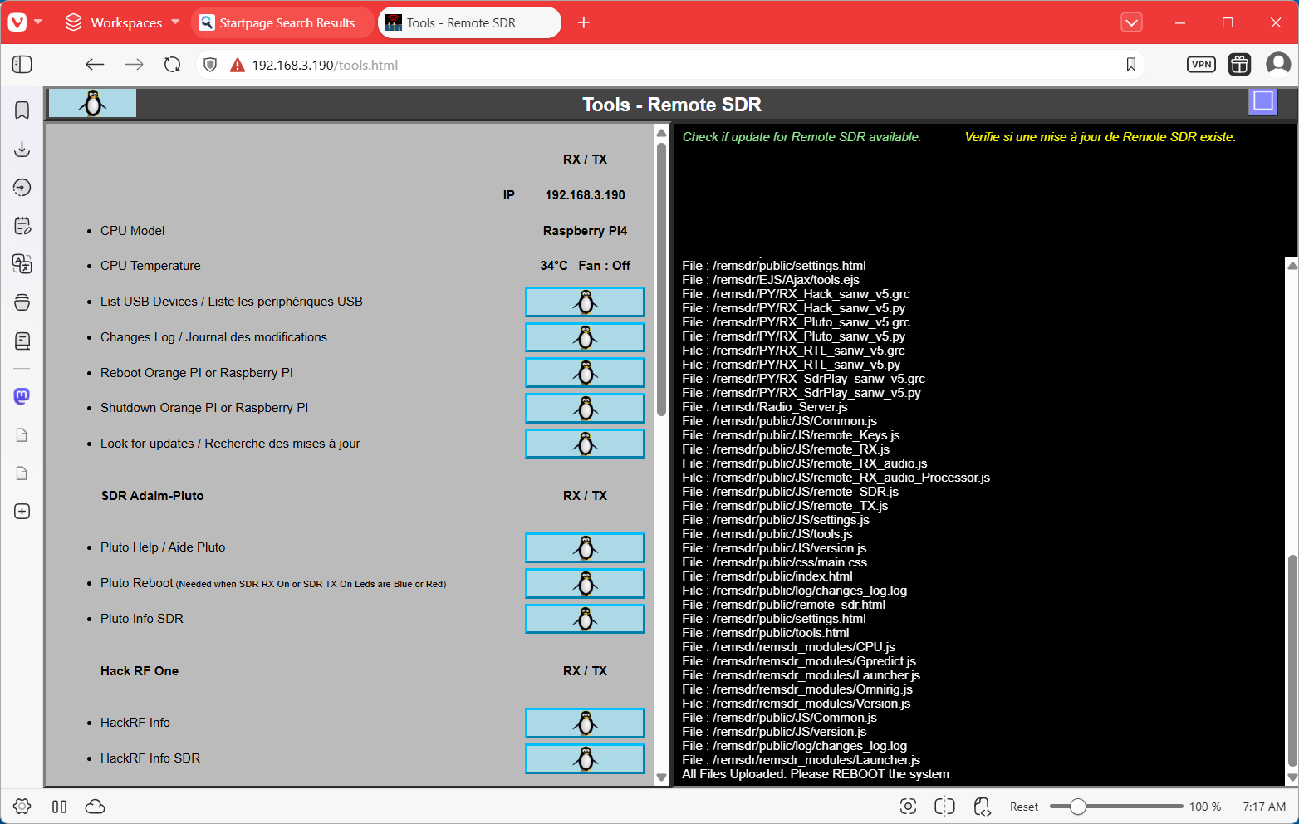1299x824 pixels.
Task: Expand the tab list dropdown in title bar
Action: click(1131, 22)
